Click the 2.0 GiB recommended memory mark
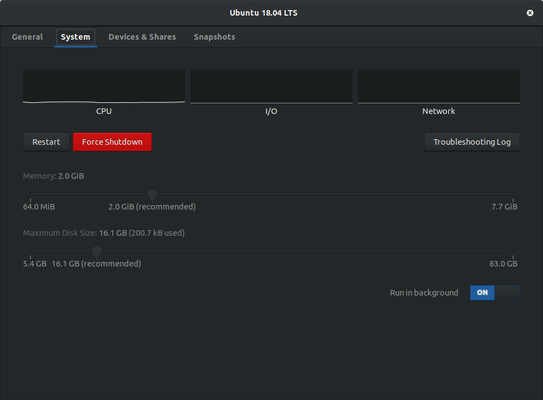This screenshot has width=543, height=400. pyautogui.click(x=153, y=207)
